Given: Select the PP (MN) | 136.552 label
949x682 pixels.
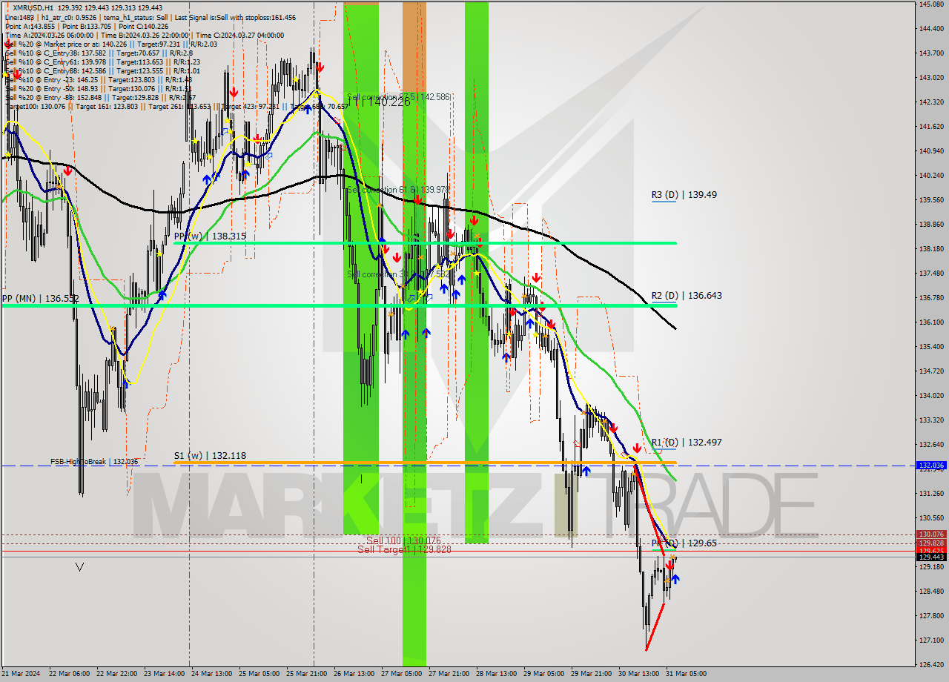Looking at the screenshot, I should 40,298.
